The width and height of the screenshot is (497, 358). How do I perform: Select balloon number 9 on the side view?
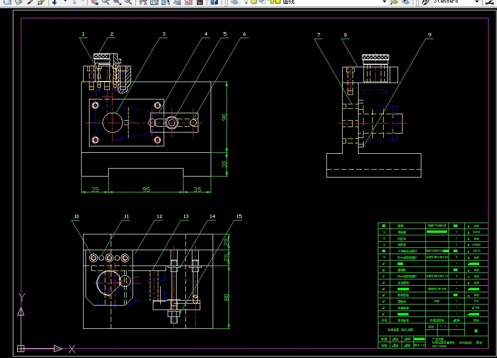click(430, 35)
